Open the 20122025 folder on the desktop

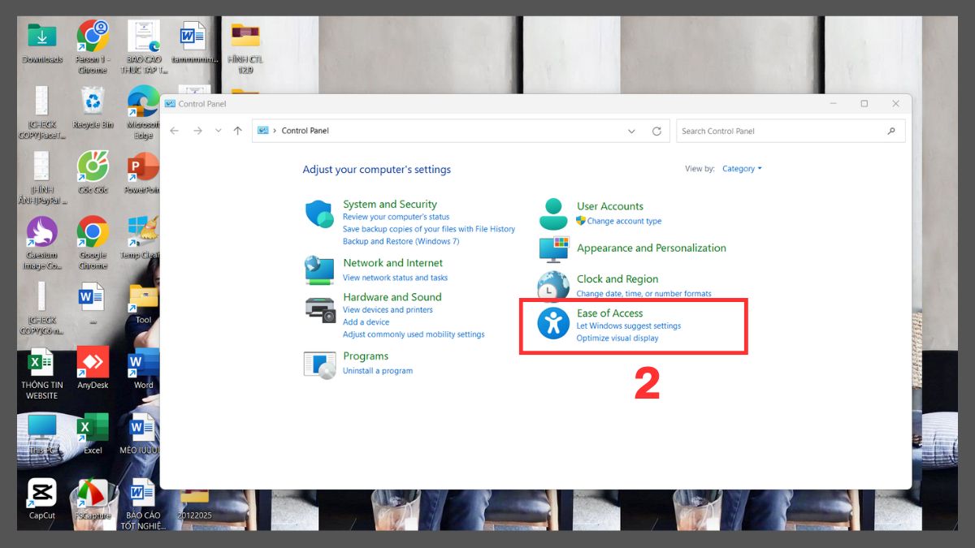click(x=193, y=505)
